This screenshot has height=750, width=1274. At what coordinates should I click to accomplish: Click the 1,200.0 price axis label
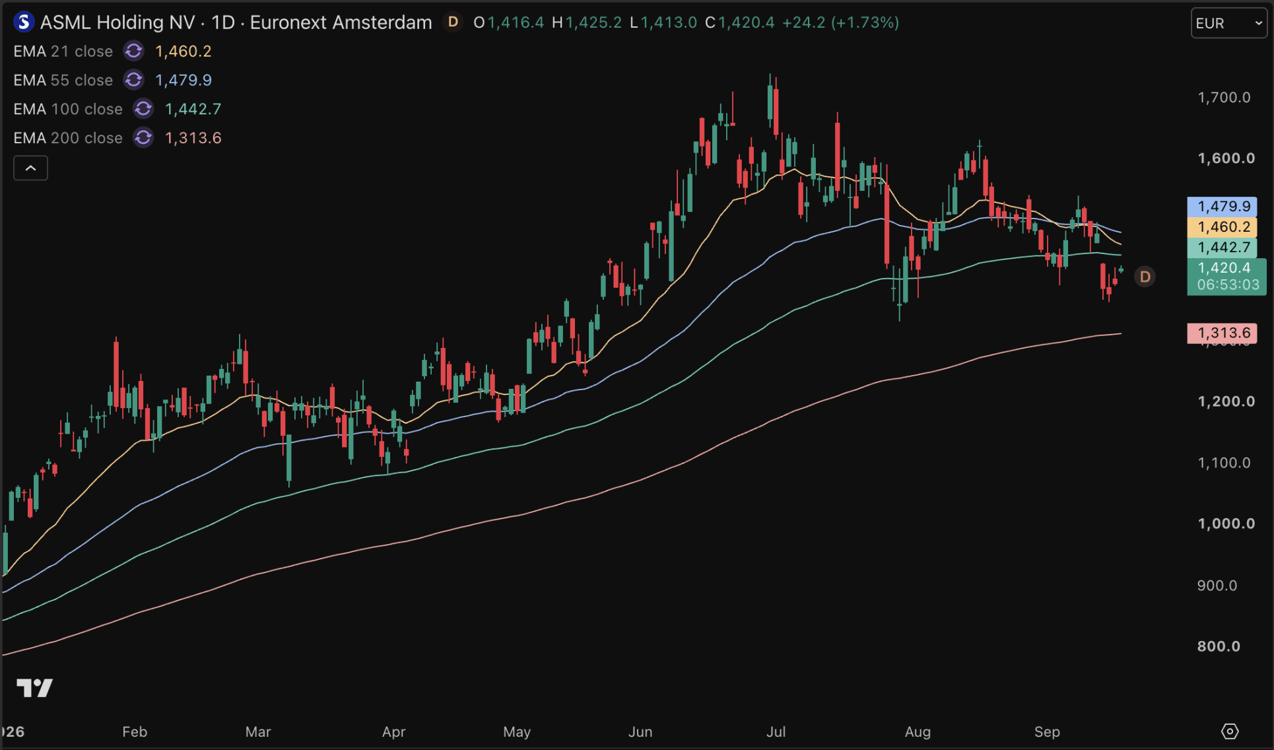[x=1226, y=401]
